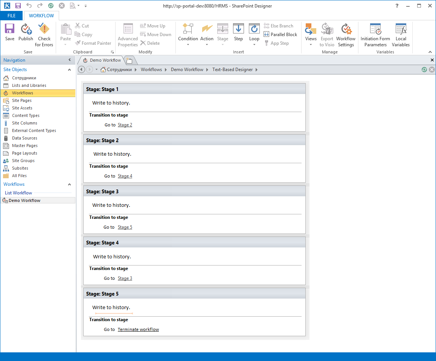Image resolution: width=436 pixels, height=361 pixels.
Task: Click Stage 3 link in Stage 4
Action: pos(125,278)
